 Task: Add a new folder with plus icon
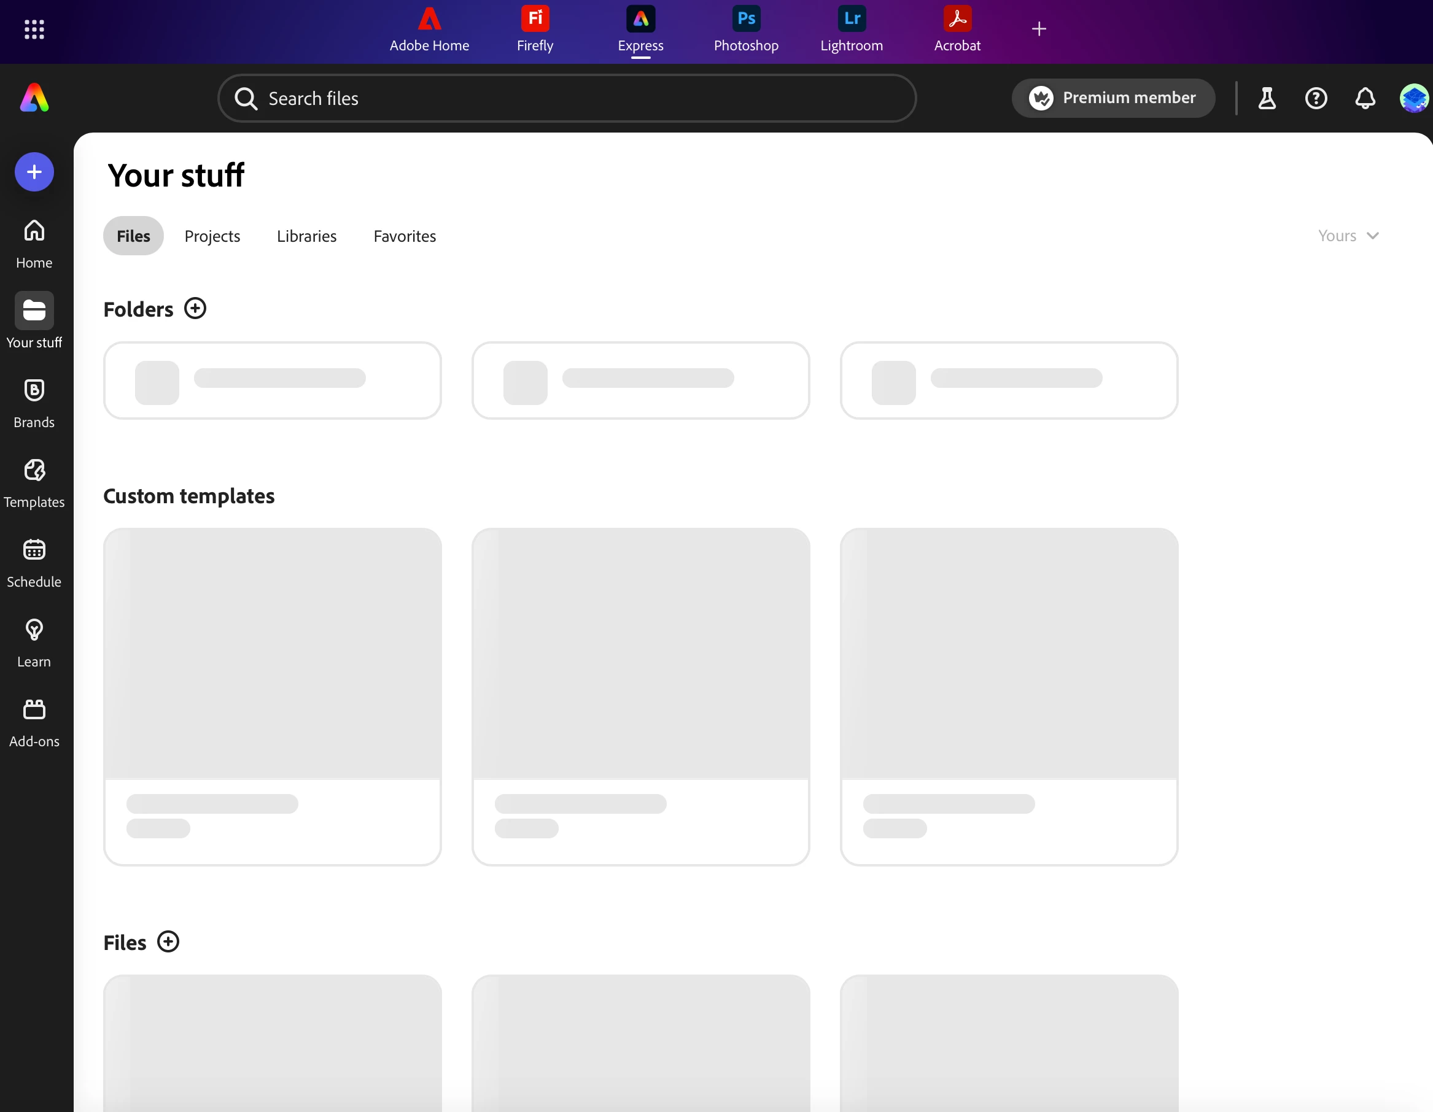click(x=195, y=308)
